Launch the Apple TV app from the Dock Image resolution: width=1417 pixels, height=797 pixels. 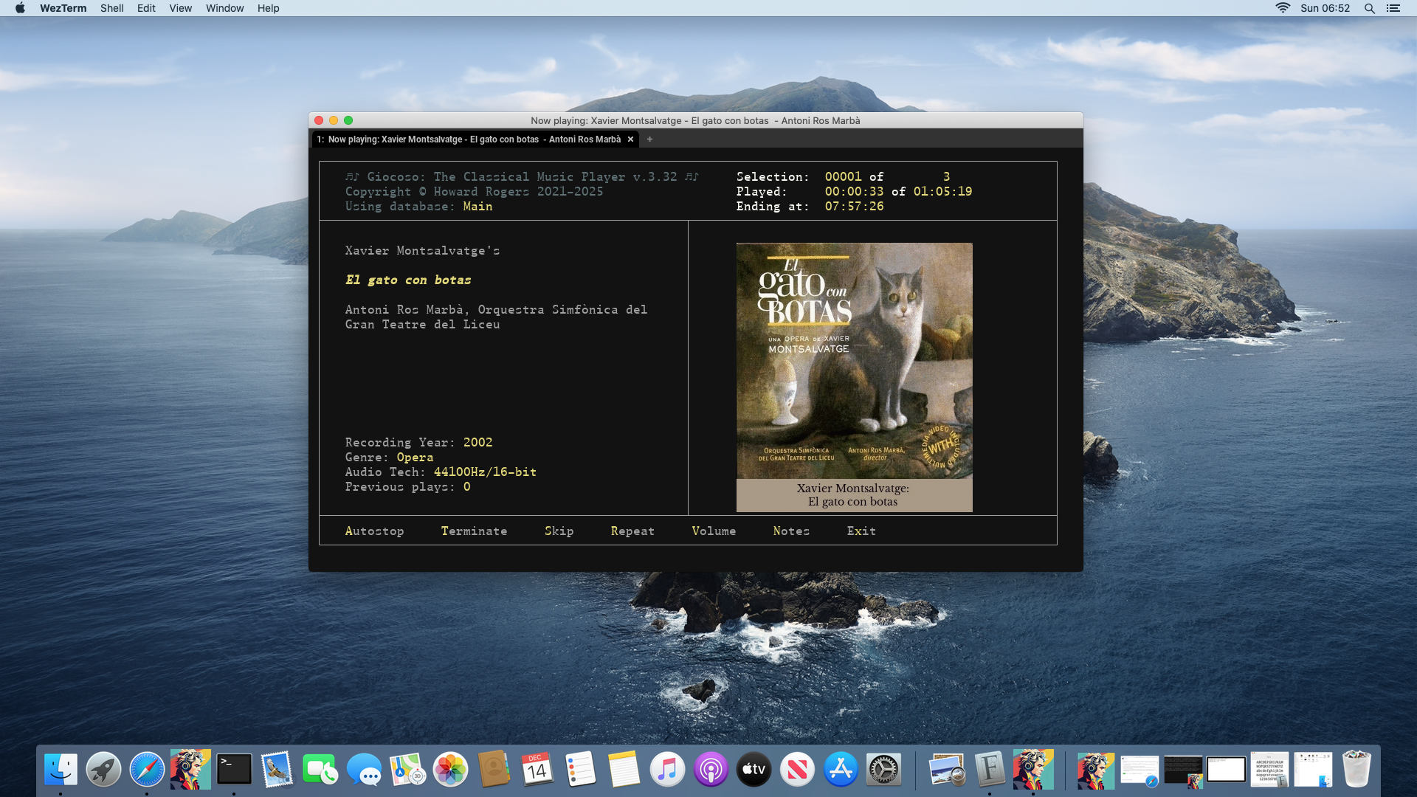point(754,769)
